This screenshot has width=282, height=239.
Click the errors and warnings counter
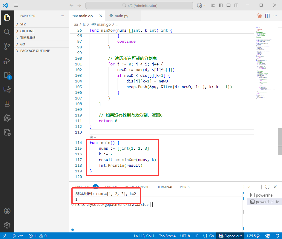pos(38,236)
